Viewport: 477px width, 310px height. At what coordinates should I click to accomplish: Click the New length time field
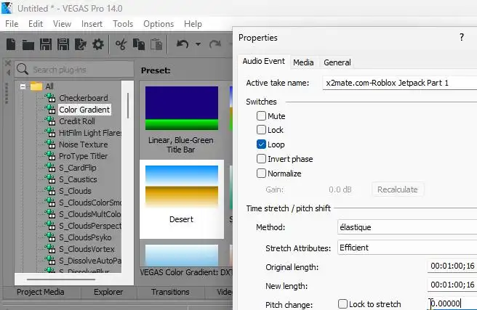click(452, 285)
